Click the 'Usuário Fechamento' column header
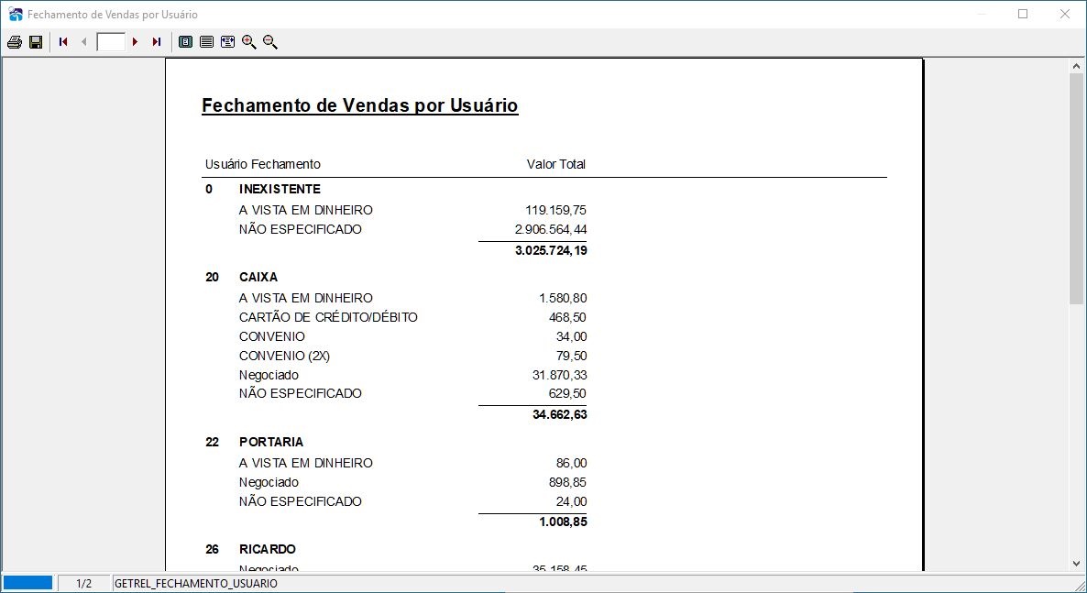This screenshot has width=1087, height=593. (263, 164)
